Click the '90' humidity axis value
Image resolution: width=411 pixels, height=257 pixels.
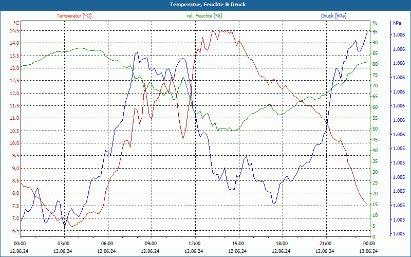click(x=375, y=43)
